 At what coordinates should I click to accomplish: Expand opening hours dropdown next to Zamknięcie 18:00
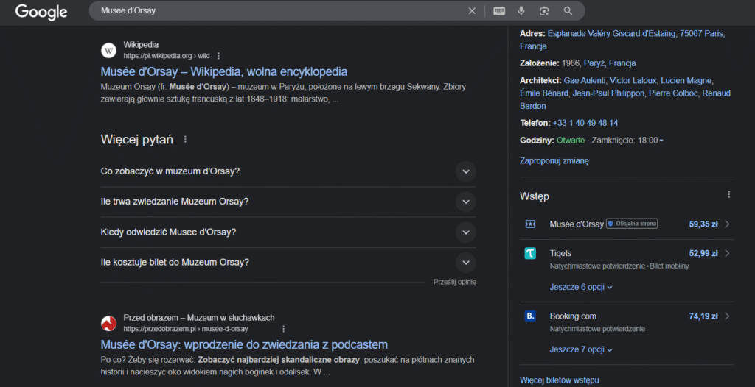pos(661,141)
